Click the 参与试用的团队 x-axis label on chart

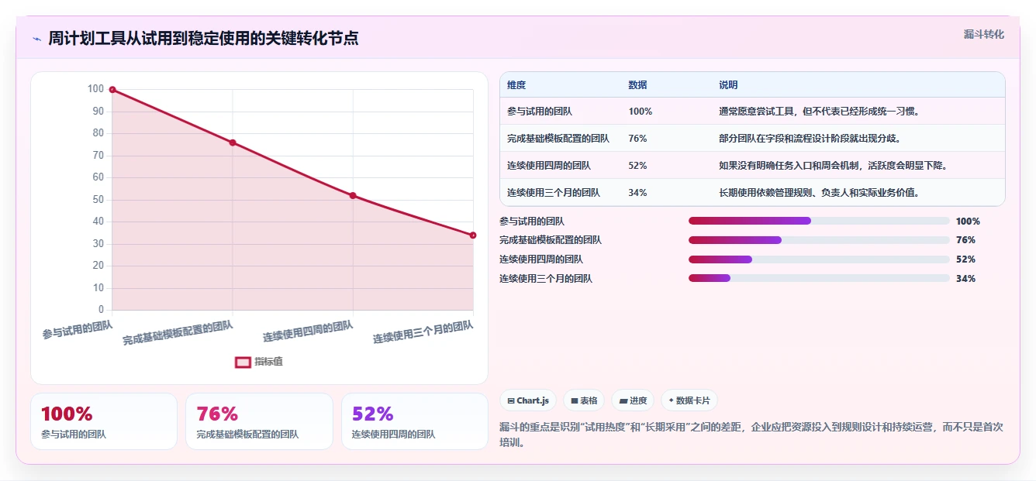tap(78, 330)
